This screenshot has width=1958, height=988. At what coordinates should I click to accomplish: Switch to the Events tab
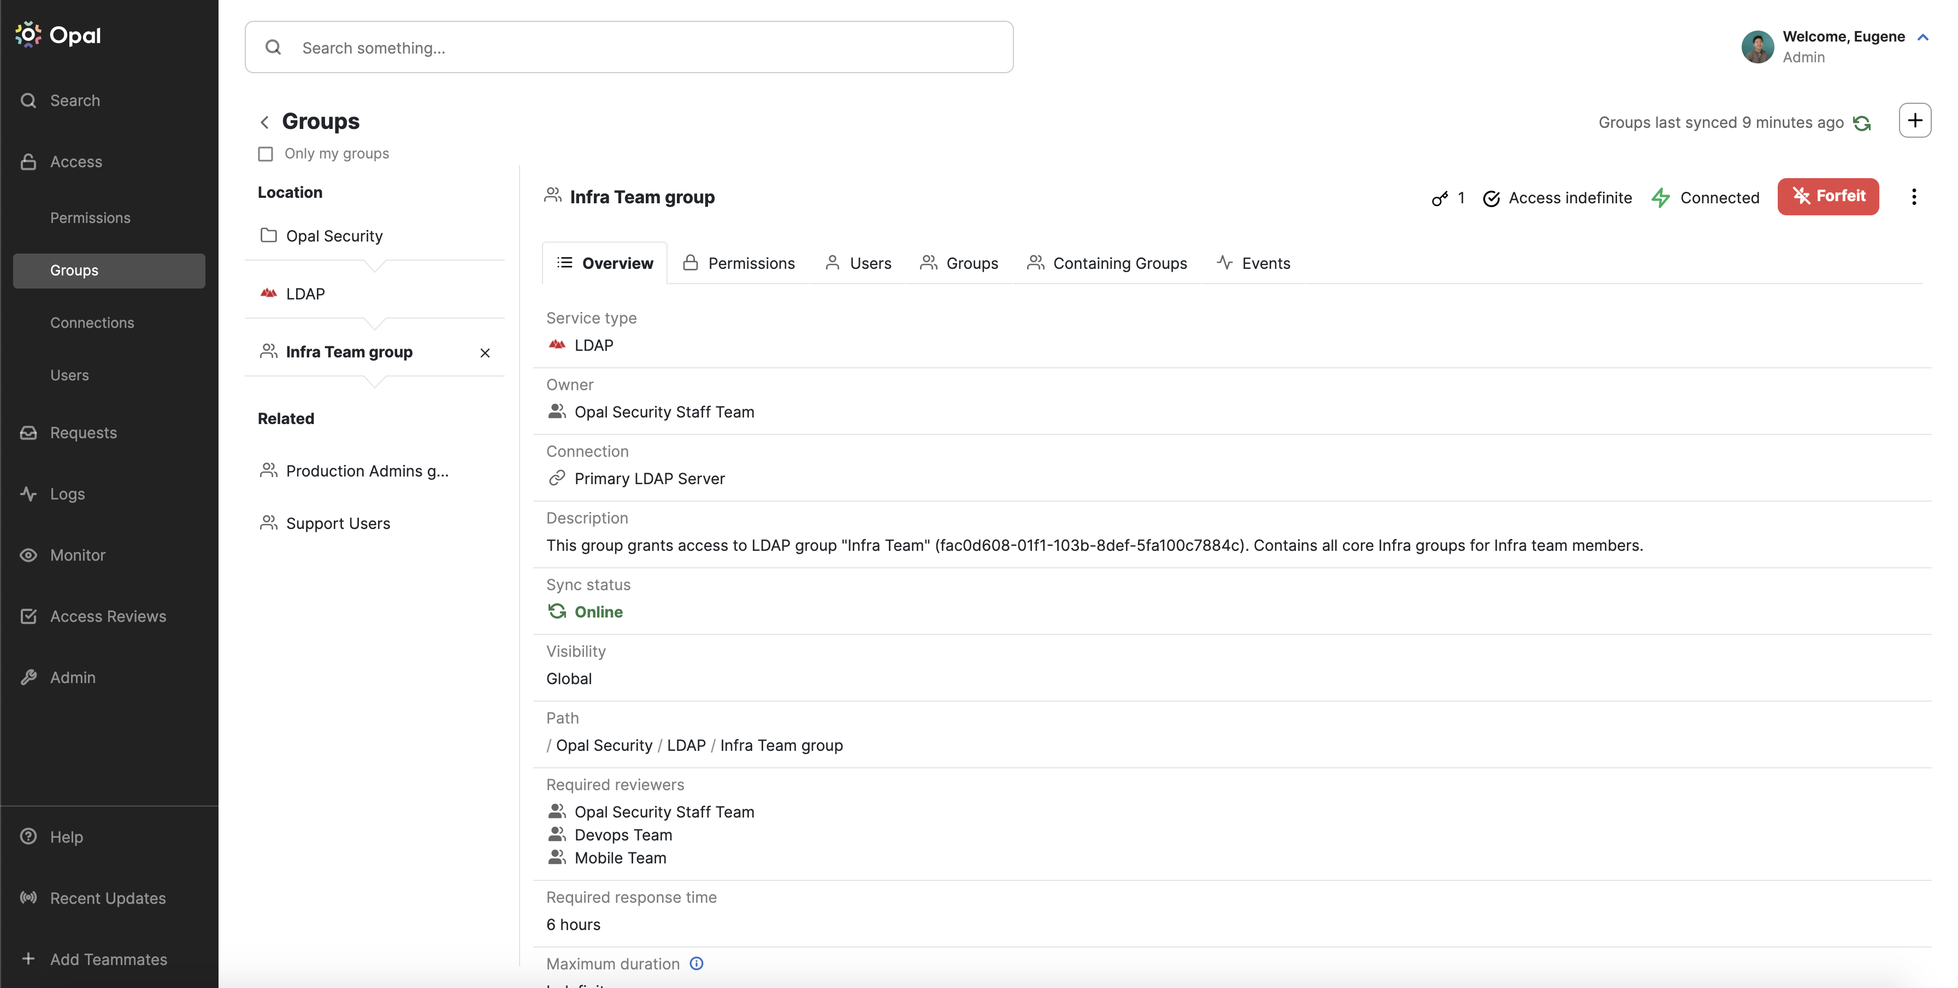coord(1253,263)
